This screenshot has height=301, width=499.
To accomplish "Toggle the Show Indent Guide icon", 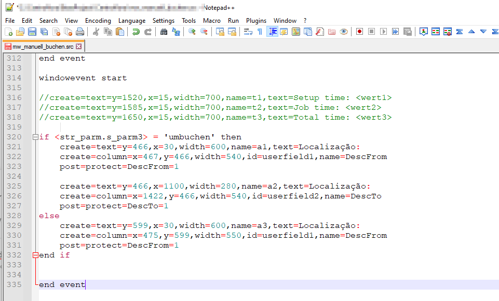I will point(272,32).
